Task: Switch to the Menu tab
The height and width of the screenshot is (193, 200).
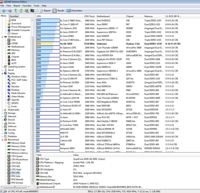Action: point(4,16)
